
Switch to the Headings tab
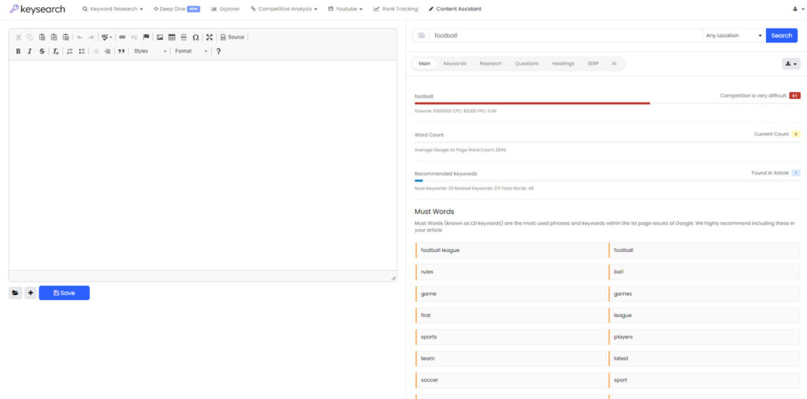tap(563, 64)
